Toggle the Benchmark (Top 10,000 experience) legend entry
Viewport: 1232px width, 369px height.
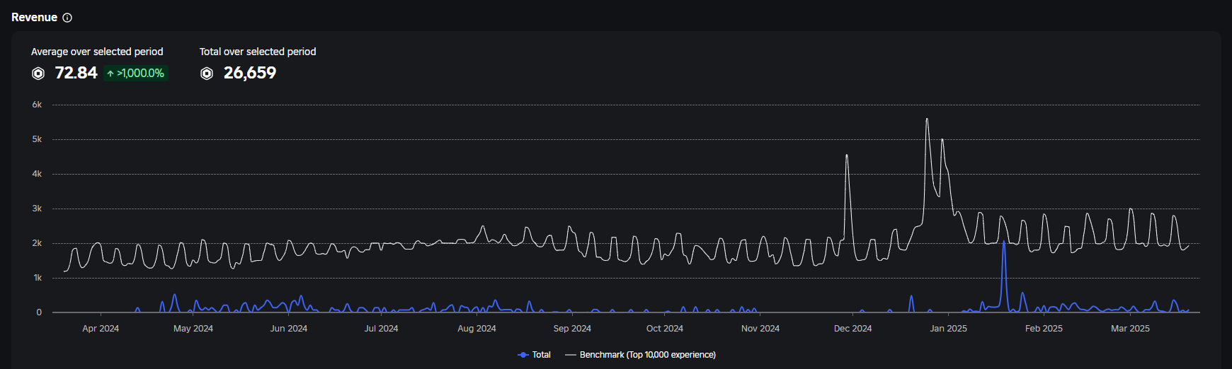pos(641,355)
